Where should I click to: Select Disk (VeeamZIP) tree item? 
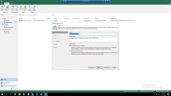[9, 27]
